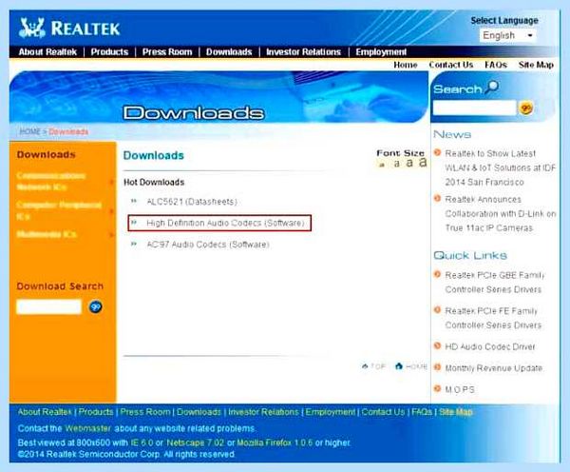The height and width of the screenshot is (472, 570).
Task: Click bullet arrow beside ALC5621 (Datasheets)
Action: pyautogui.click(x=134, y=201)
